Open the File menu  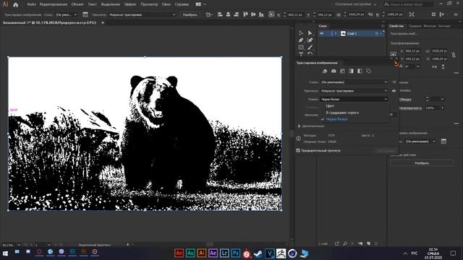tap(31, 4)
